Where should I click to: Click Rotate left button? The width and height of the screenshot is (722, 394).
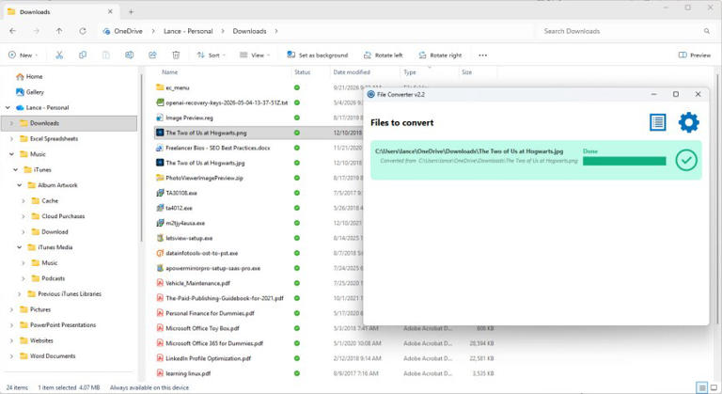point(384,55)
